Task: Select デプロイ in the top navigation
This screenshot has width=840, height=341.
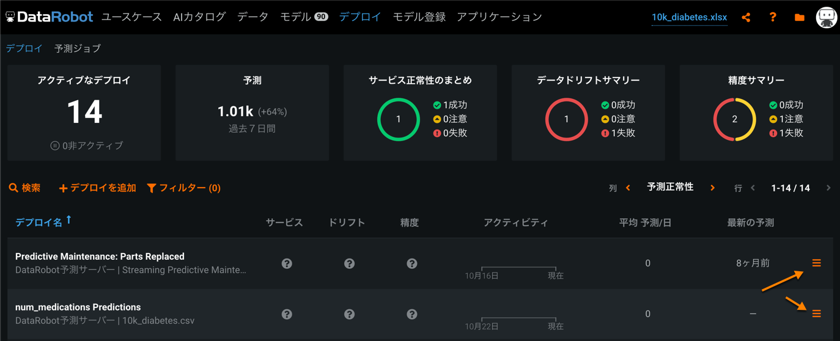Action: 360,17
